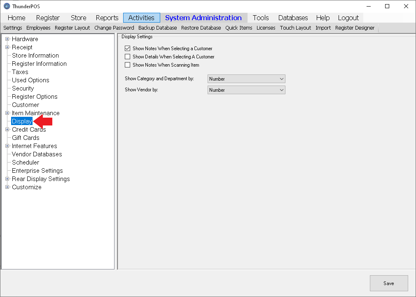Enable Show Details When Selecting A Customer
This screenshot has width=416, height=297.
click(128, 57)
